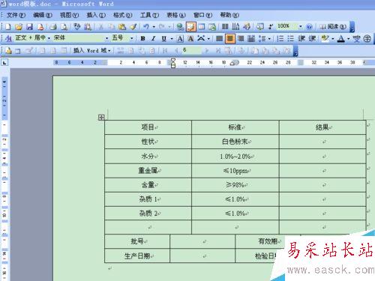
Task: Insert a hyperlink using the globe icon
Action: click(x=180, y=26)
